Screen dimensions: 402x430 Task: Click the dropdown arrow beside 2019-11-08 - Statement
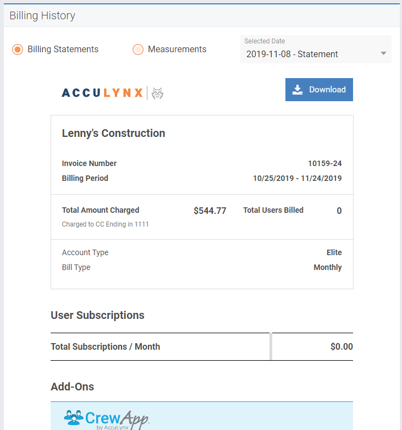pyautogui.click(x=383, y=53)
